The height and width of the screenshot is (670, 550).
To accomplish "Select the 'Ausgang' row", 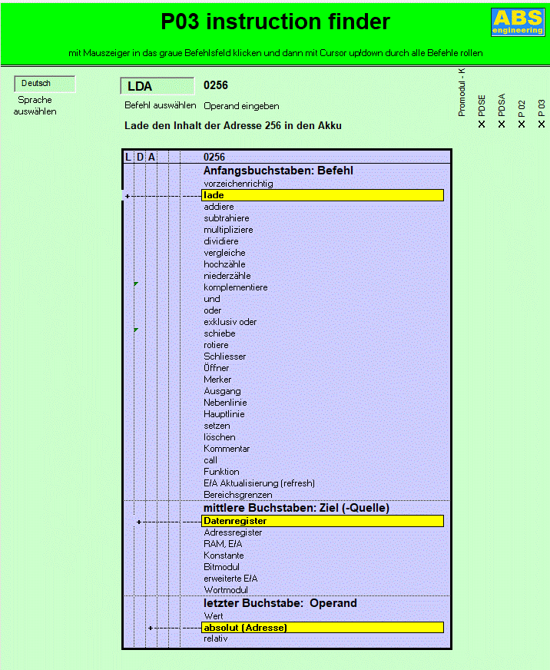I will tap(222, 391).
